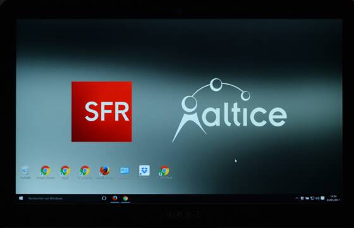Click the red SFR logo on wallpaper
The image size is (354, 228).
102,112
